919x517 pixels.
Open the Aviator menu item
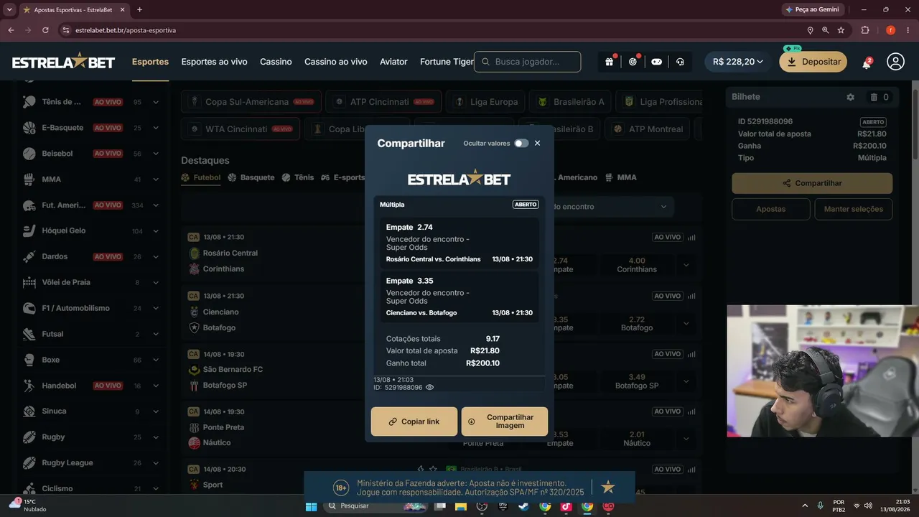pos(393,62)
